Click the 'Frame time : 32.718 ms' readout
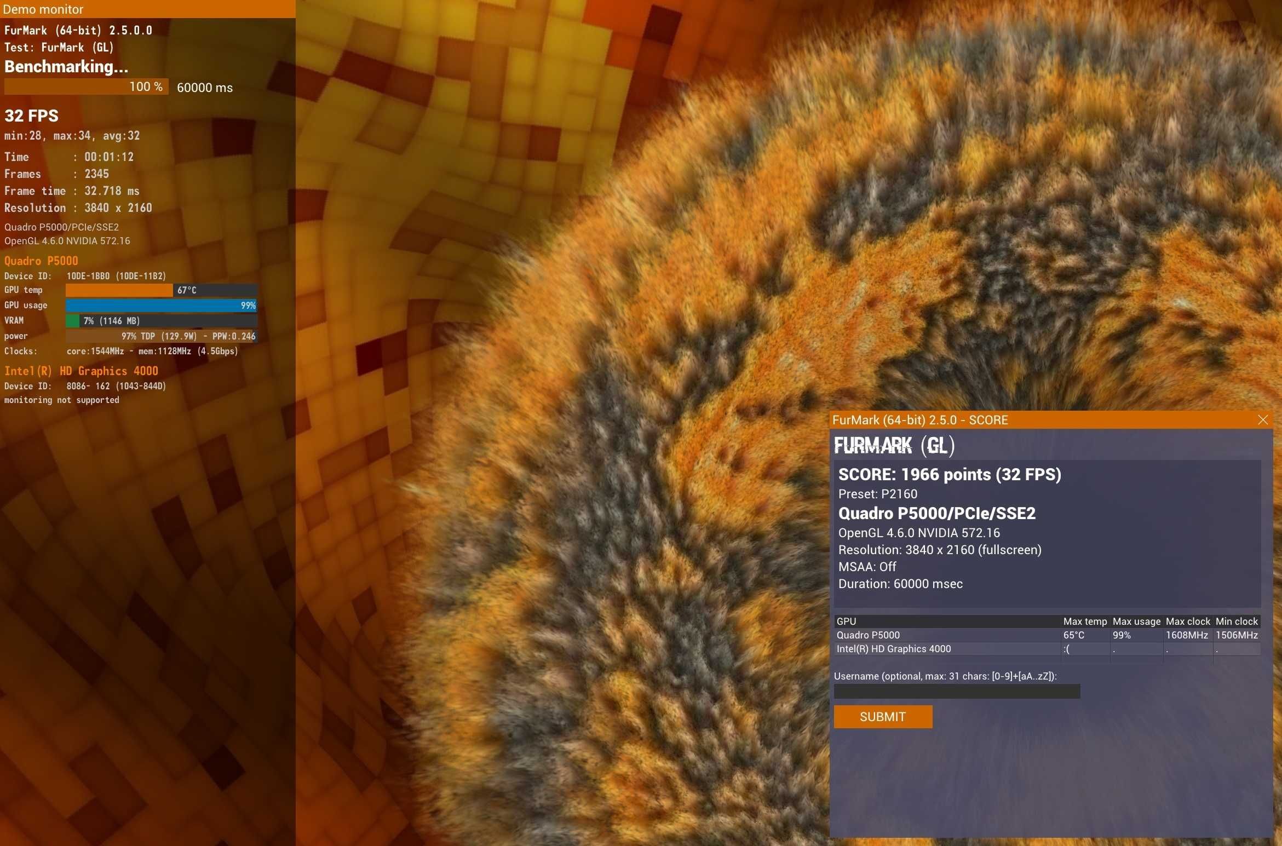1282x846 pixels. tap(72, 191)
